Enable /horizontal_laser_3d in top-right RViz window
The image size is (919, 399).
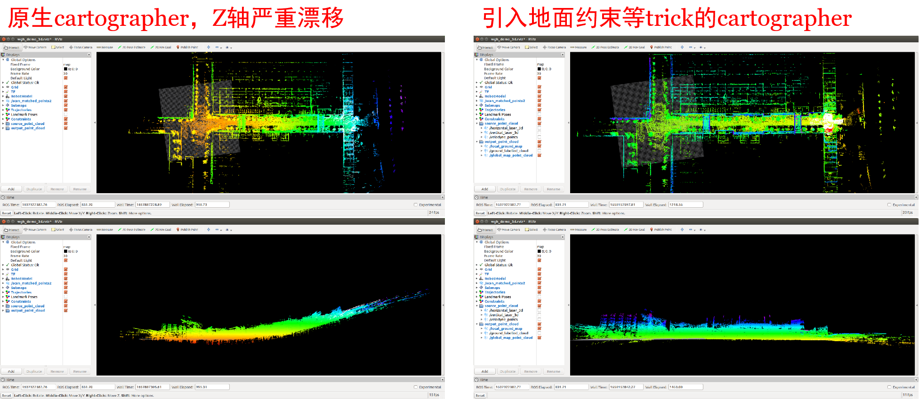click(540, 128)
